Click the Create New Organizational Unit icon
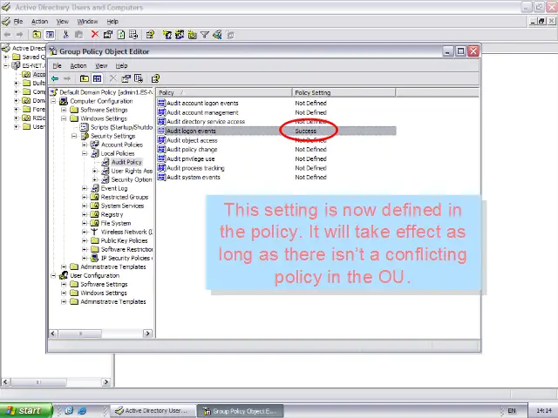Image resolution: width=558 pixels, height=418 pixels. [193, 35]
